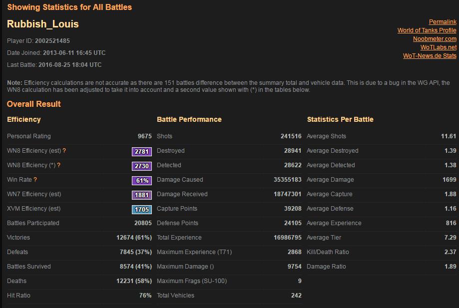Click the 2730 adjusted WN8 badge
The height and width of the screenshot is (308, 459).
(x=142, y=165)
